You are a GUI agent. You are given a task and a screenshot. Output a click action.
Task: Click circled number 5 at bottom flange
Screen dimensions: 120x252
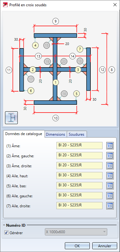[x=76, y=93]
